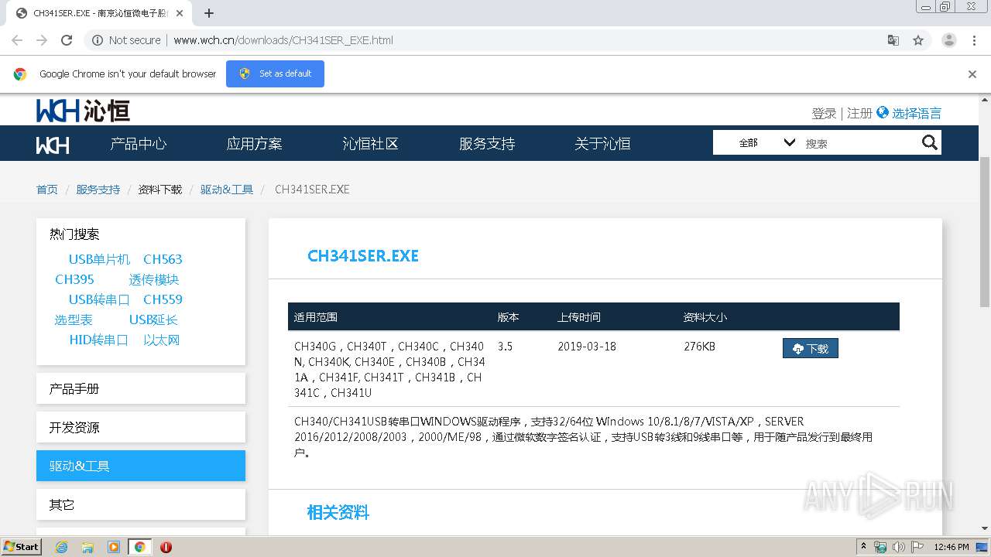The width and height of the screenshot is (991, 557).
Task: Open the 沁恒社区 menu
Action: coord(371,144)
